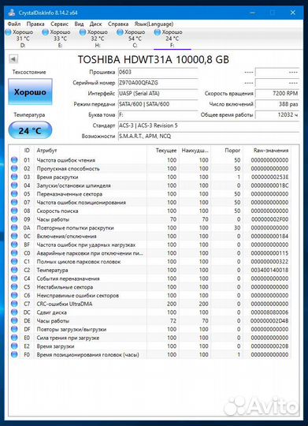The image size is (308, 426).
Task: Click the Возможности field S.M.A.R.T., APM, NCQ
Action: [209, 136]
